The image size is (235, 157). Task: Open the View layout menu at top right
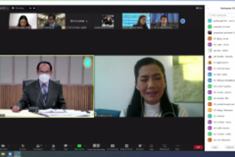199,8
